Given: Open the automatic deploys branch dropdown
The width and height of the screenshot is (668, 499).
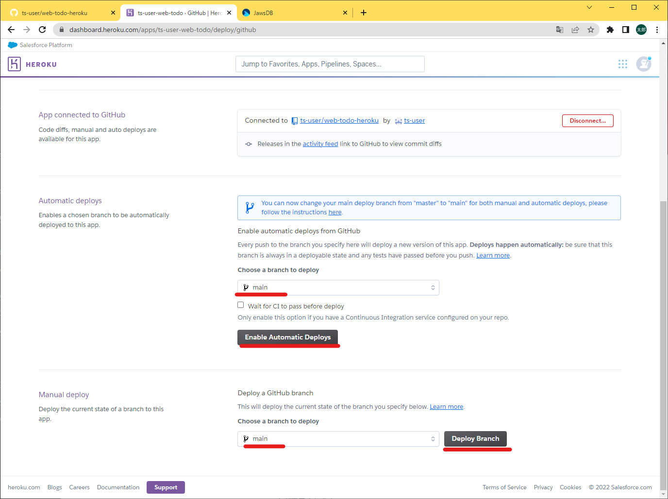Looking at the screenshot, I should coord(338,288).
